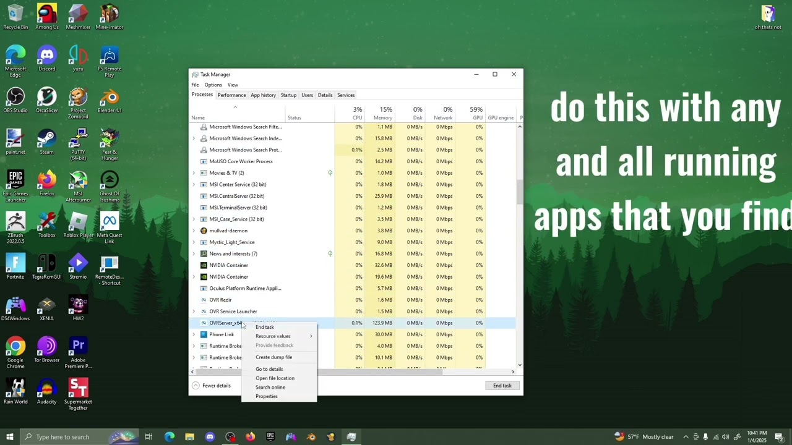
Task: Expand Microsoft Windows Search Indexer row
Action: coord(194,138)
